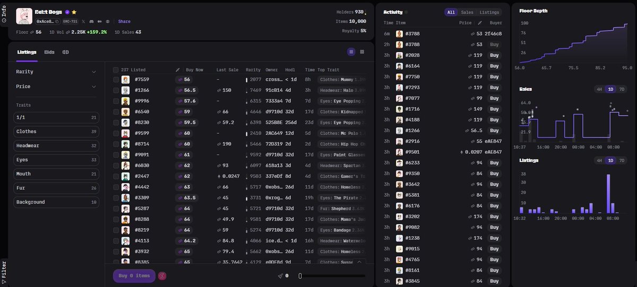637x287 pixels.
Task: Sort the listings by Last Sale column header
Action: click(228, 70)
